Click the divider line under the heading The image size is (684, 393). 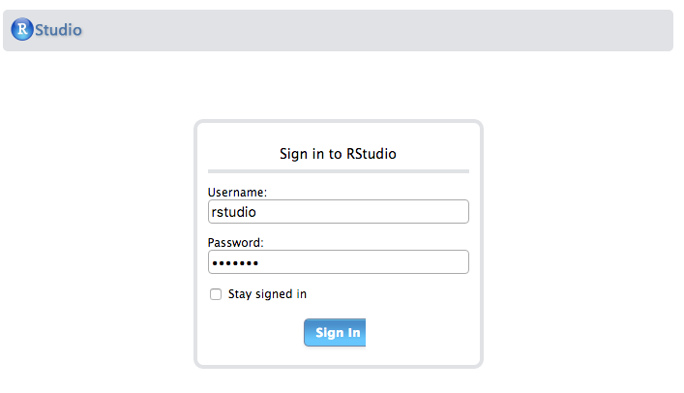pos(338,170)
